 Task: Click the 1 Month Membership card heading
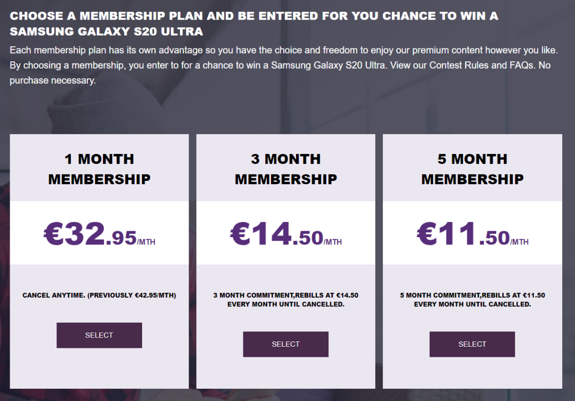tap(99, 169)
